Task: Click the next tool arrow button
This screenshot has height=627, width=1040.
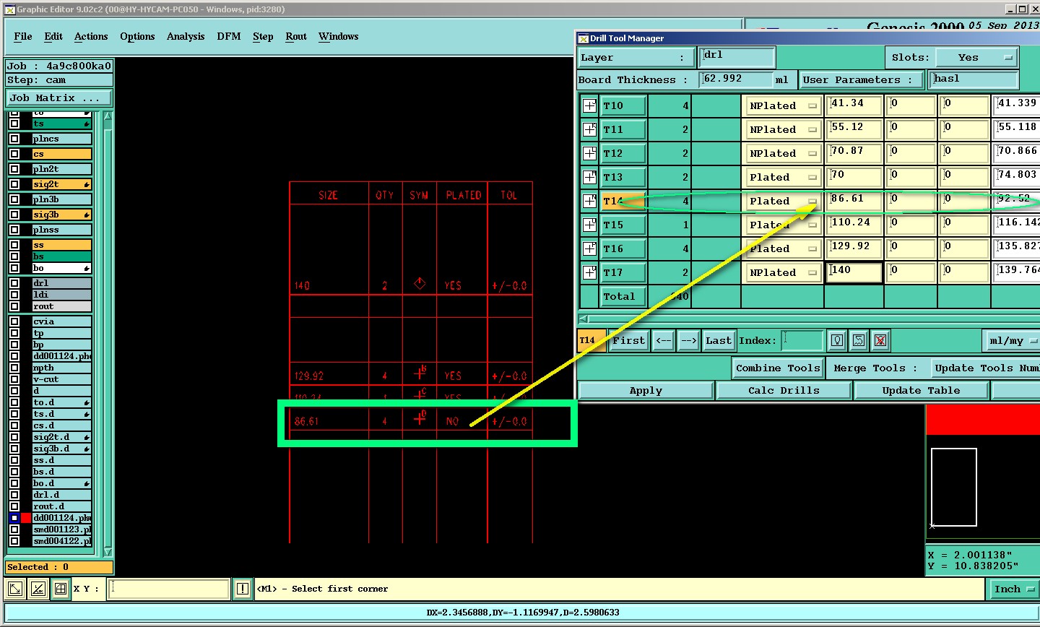Action: tap(688, 340)
